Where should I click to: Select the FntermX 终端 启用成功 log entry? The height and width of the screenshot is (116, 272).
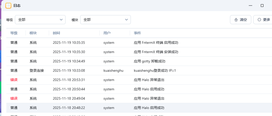coord(156,43)
